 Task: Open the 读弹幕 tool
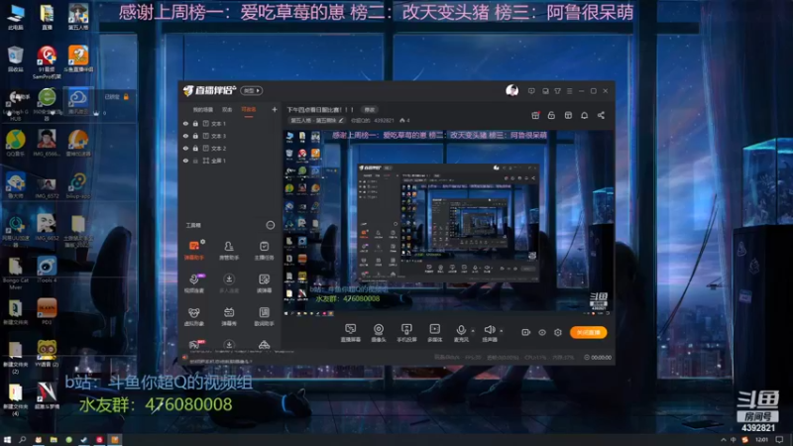pyautogui.click(x=264, y=283)
